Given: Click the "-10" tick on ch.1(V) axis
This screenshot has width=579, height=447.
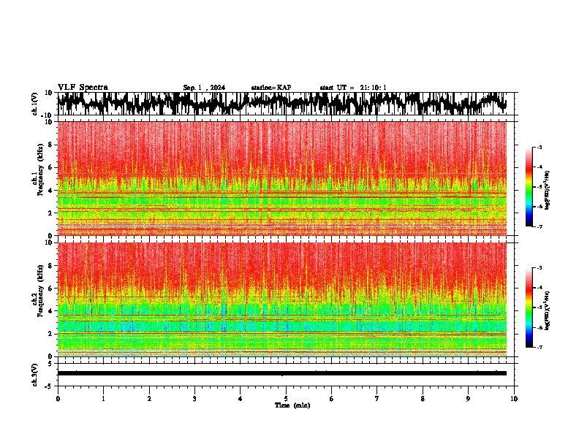Looking at the screenshot, I should click(48, 115).
